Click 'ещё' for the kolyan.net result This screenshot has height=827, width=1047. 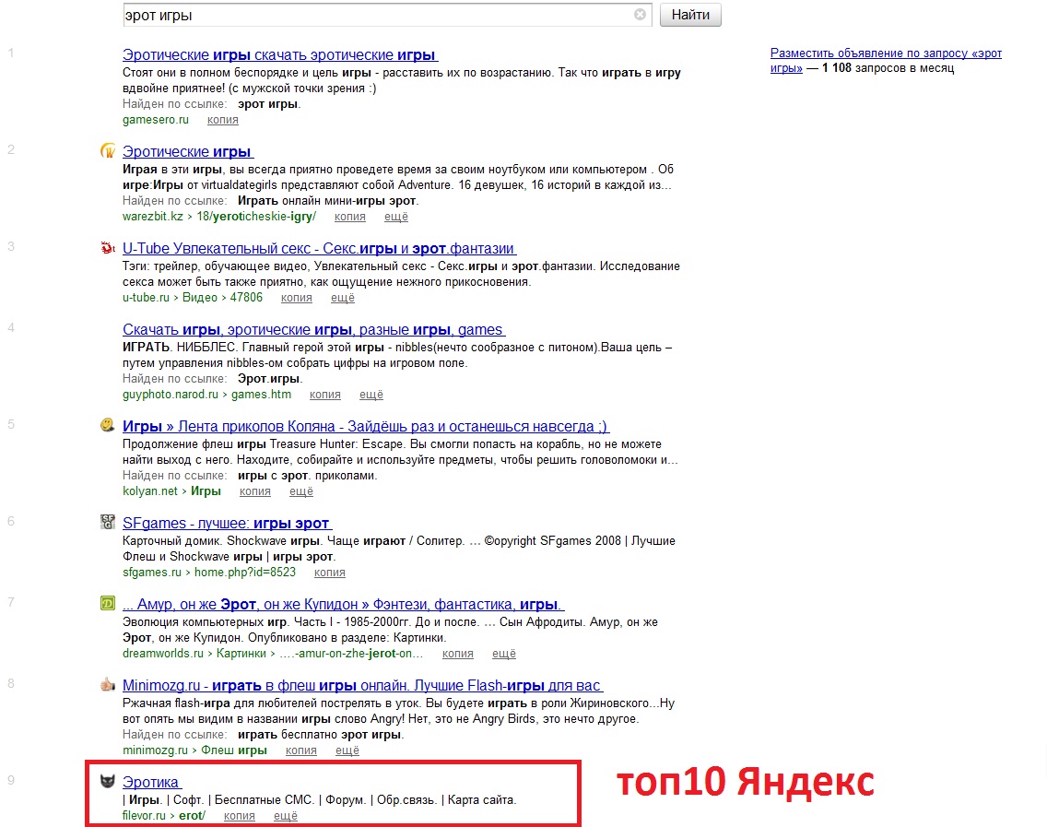(x=301, y=491)
